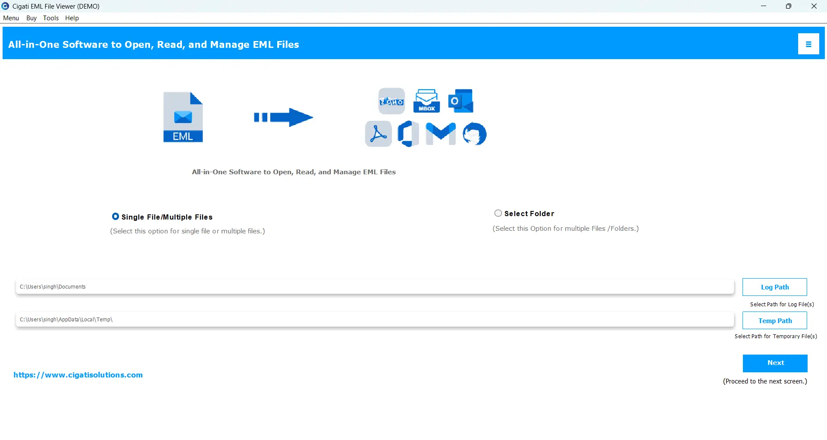
Task: Click the MBOX mailbox icon
Action: point(426,101)
